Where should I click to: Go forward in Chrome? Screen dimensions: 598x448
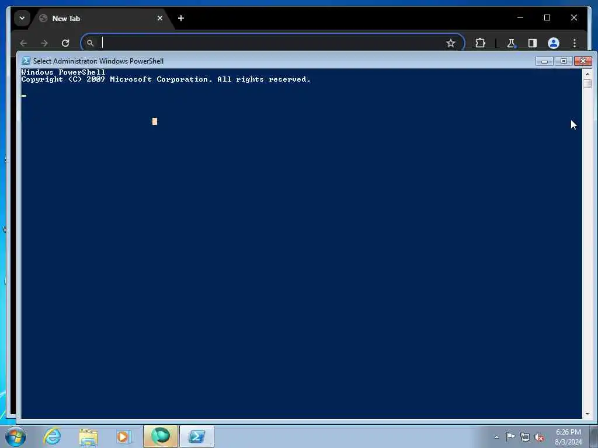tap(44, 43)
